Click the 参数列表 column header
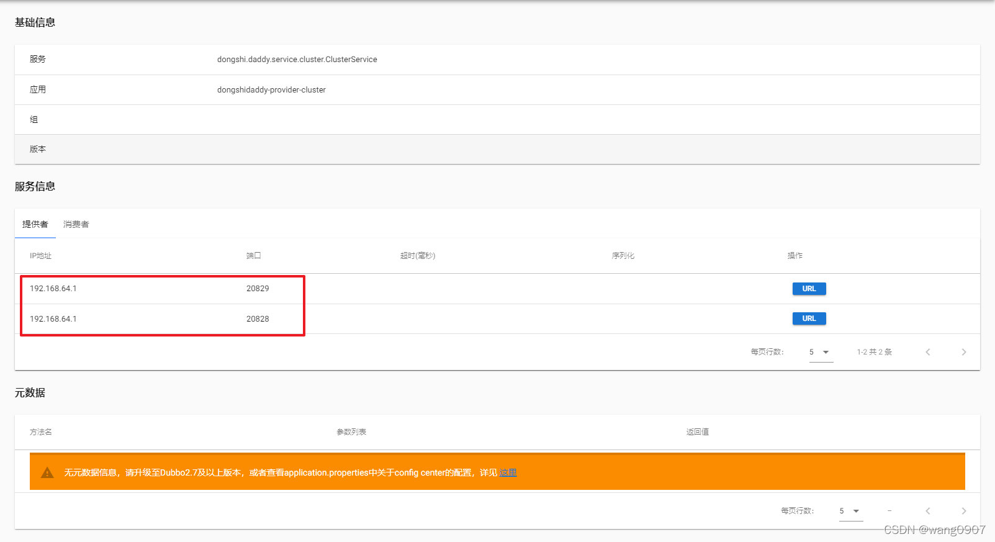The width and height of the screenshot is (995, 542). [351, 432]
